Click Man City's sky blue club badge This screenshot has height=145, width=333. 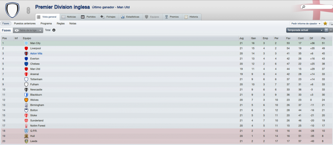click(x=26, y=43)
